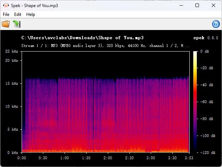
Task: Click the 0:00 time label
Action: click(x=22, y=158)
